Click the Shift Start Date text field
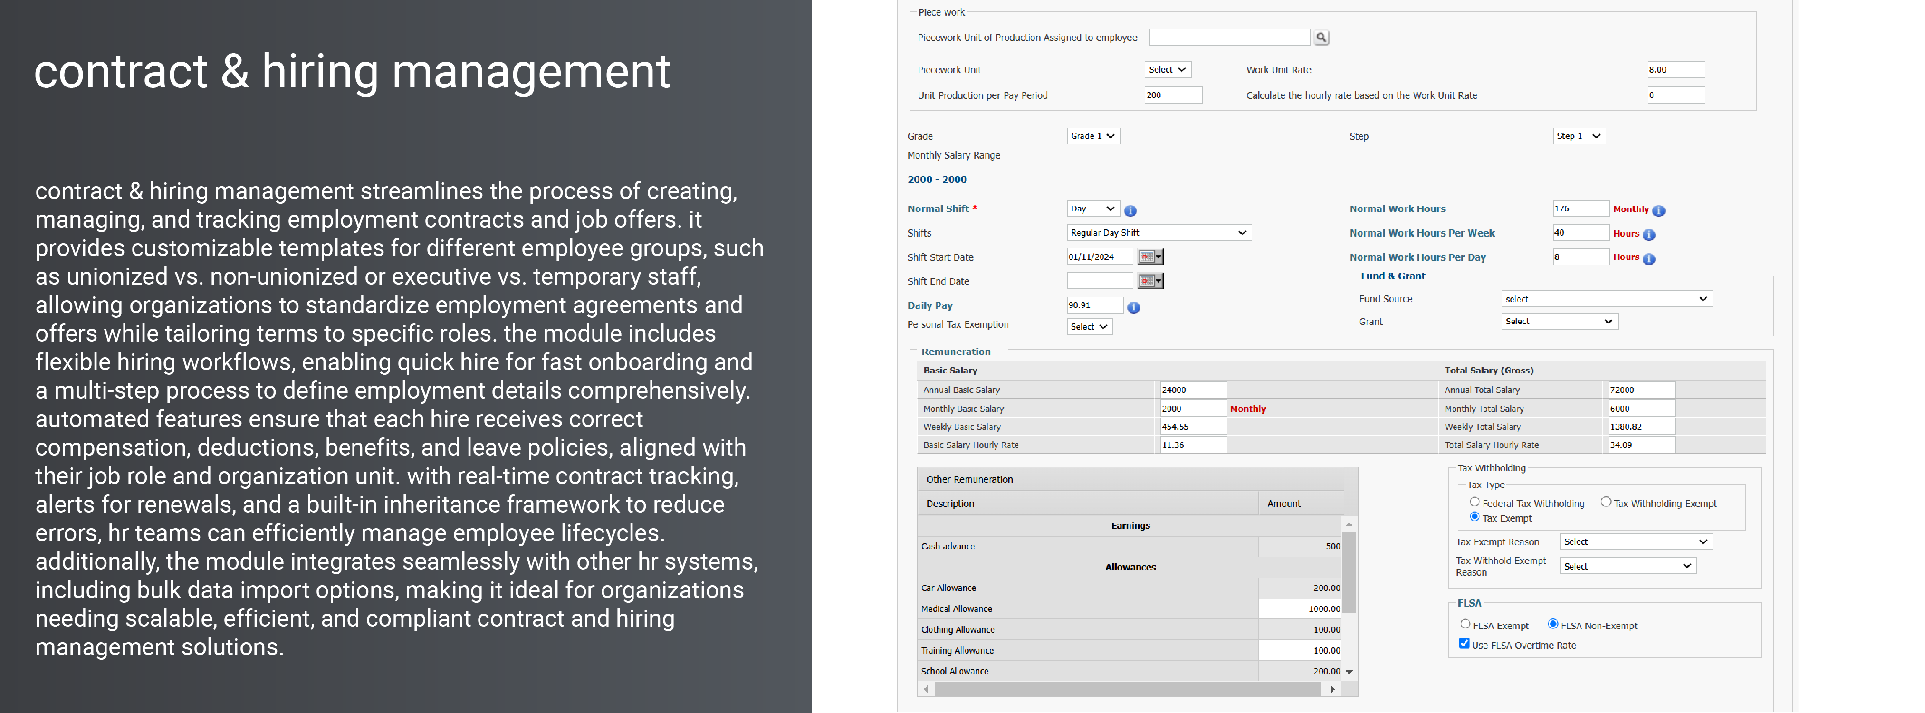The width and height of the screenshot is (1925, 713). coord(1099,257)
